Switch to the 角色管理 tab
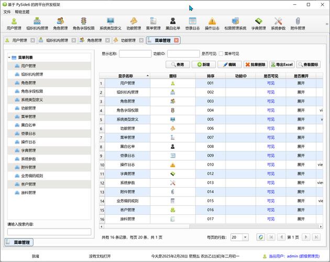The width and height of the screenshot is (330, 262). pos(94,40)
